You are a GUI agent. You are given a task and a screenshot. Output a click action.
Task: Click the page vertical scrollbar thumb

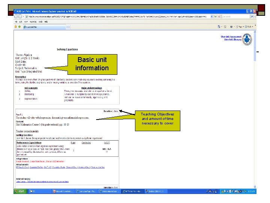[x=255, y=47]
